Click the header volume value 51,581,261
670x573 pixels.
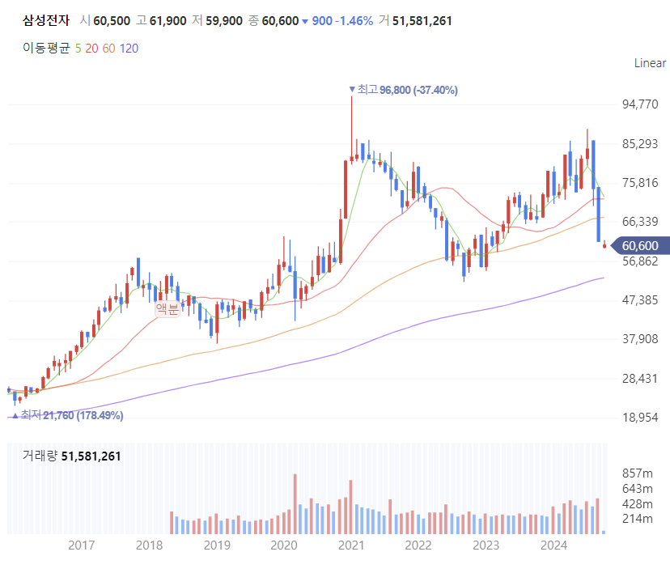click(422, 20)
